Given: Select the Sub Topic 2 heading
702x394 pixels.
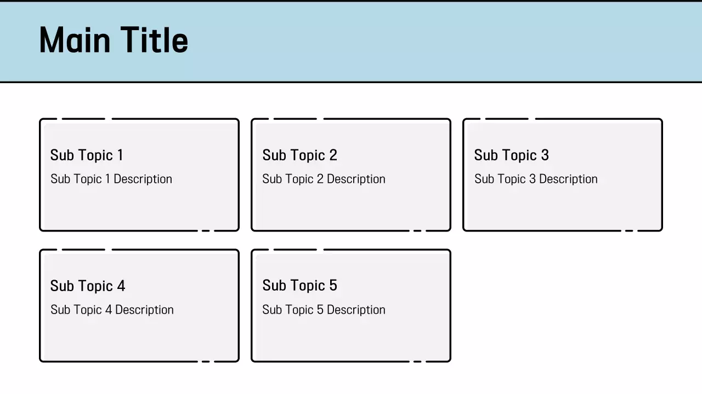Looking at the screenshot, I should click(x=299, y=155).
